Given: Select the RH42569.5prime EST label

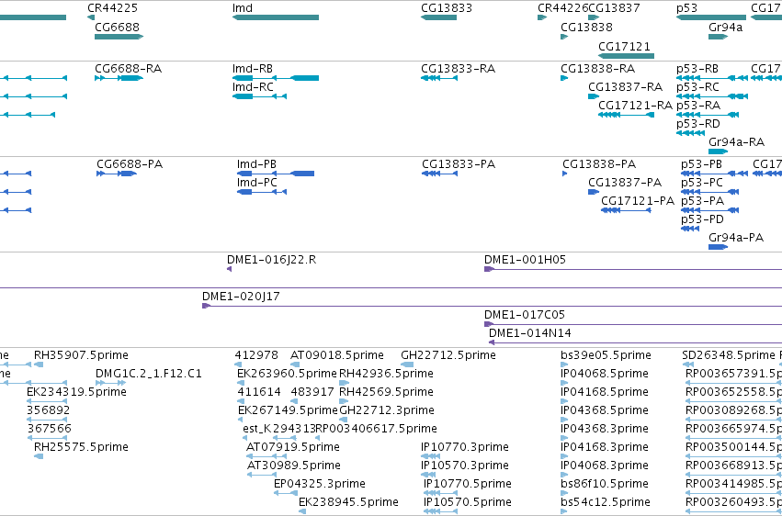Looking at the screenshot, I should point(386,392).
